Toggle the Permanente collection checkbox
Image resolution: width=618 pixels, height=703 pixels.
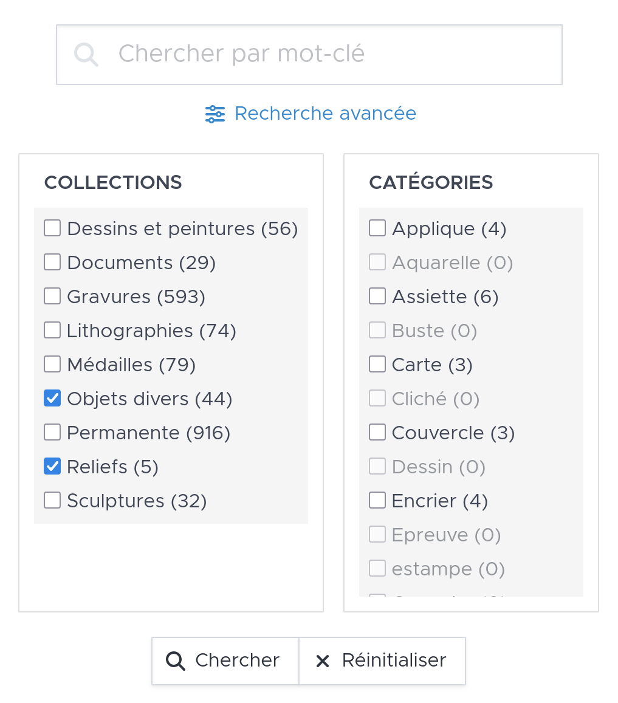[x=53, y=433]
